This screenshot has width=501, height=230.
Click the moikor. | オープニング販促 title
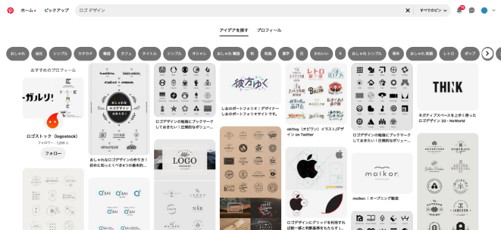point(375,198)
